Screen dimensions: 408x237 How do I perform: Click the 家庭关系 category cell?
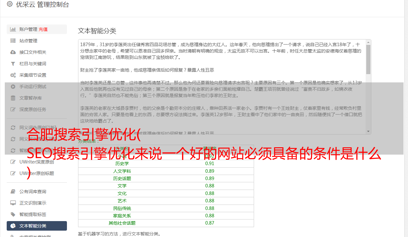click(x=122, y=216)
